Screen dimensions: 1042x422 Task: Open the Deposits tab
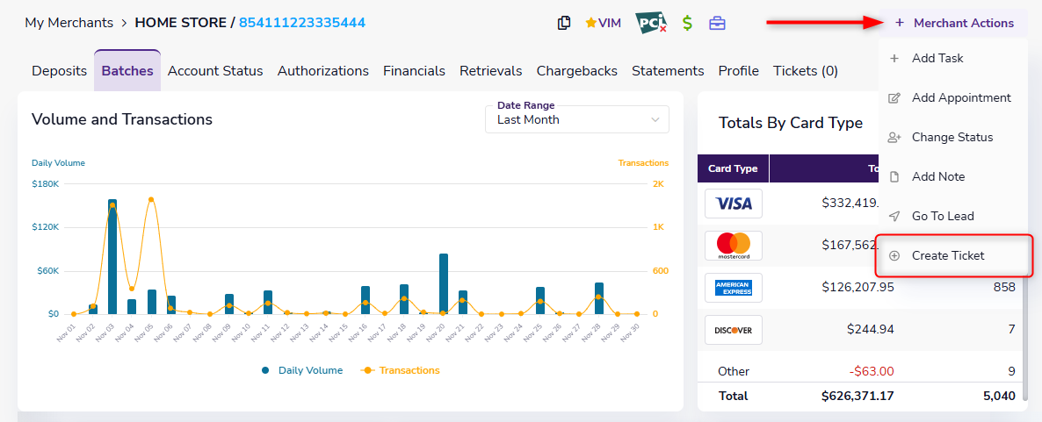59,71
